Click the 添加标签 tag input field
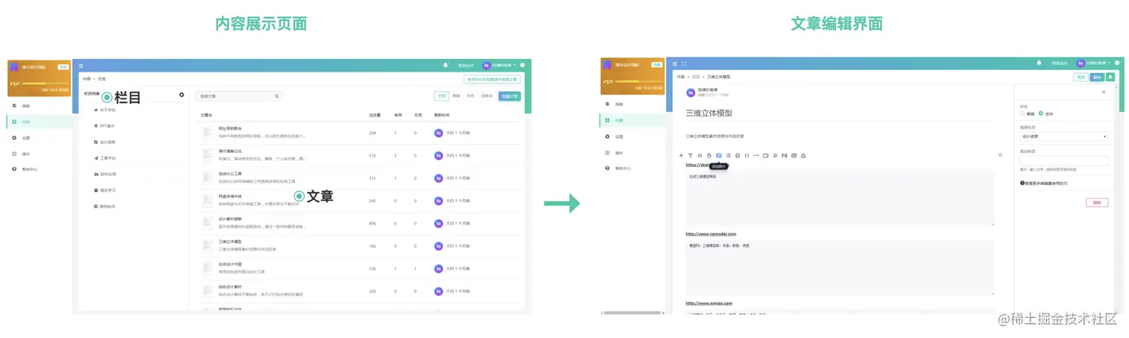Screen dimensions: 1129x338 (1063, 160)
